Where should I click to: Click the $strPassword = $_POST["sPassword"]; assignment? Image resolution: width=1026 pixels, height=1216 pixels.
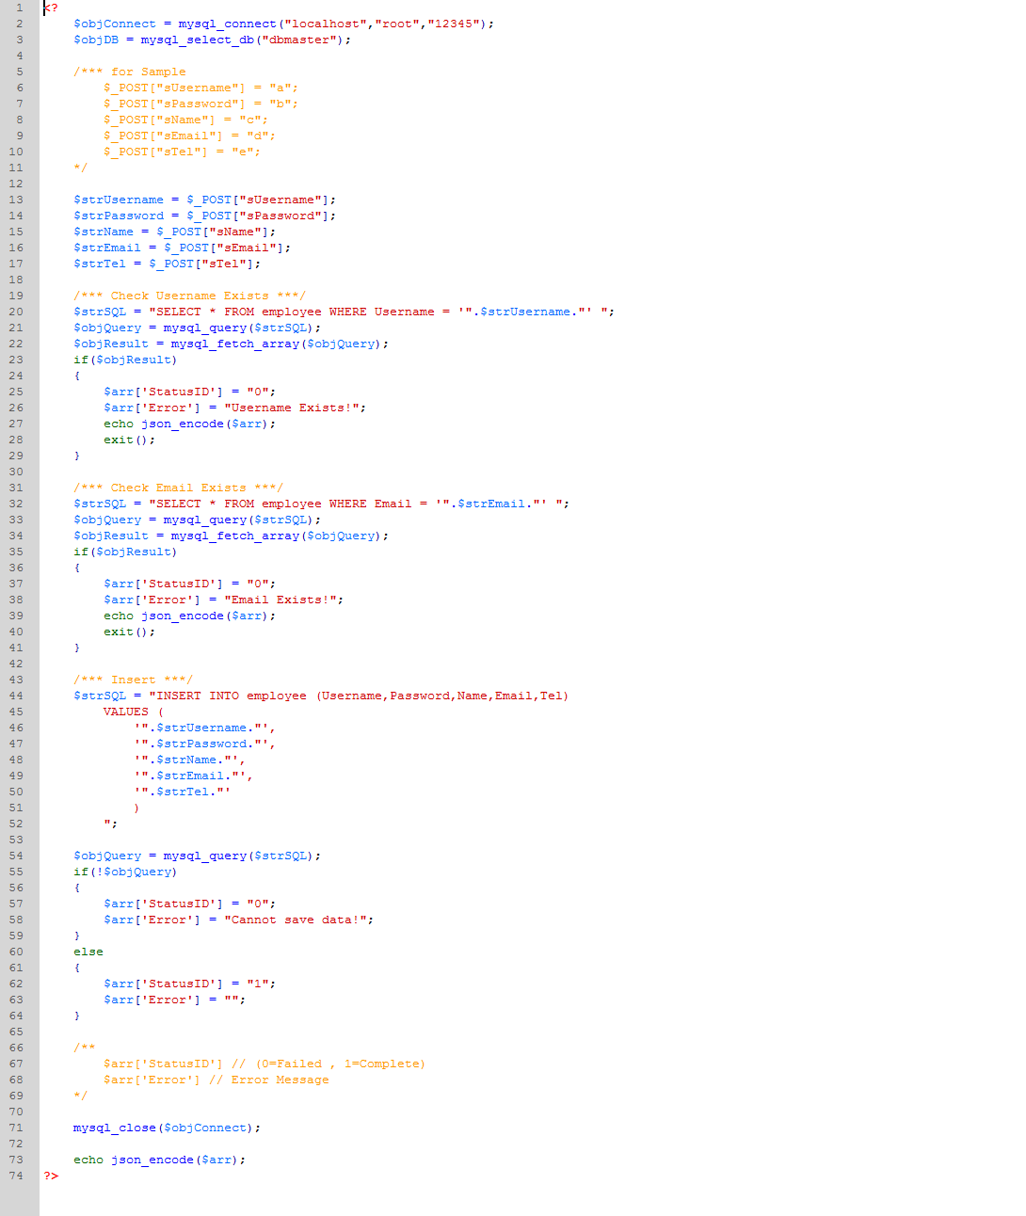204,216
